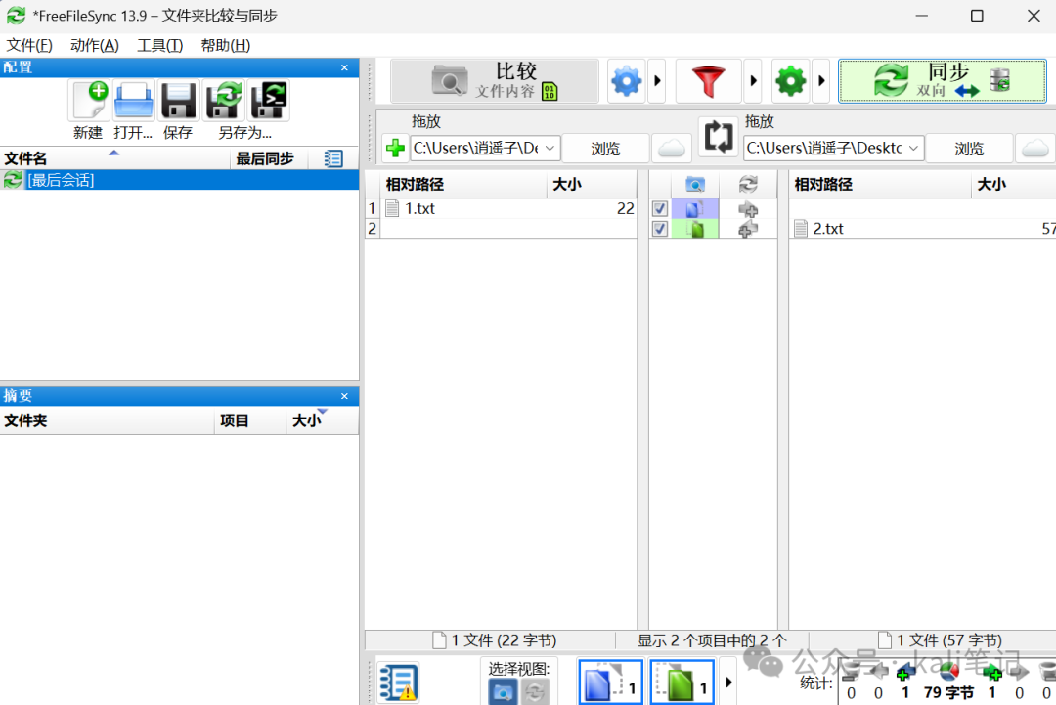Switch 选择视图 to category view
The image size is (1056, 705).
coord(503,691)
